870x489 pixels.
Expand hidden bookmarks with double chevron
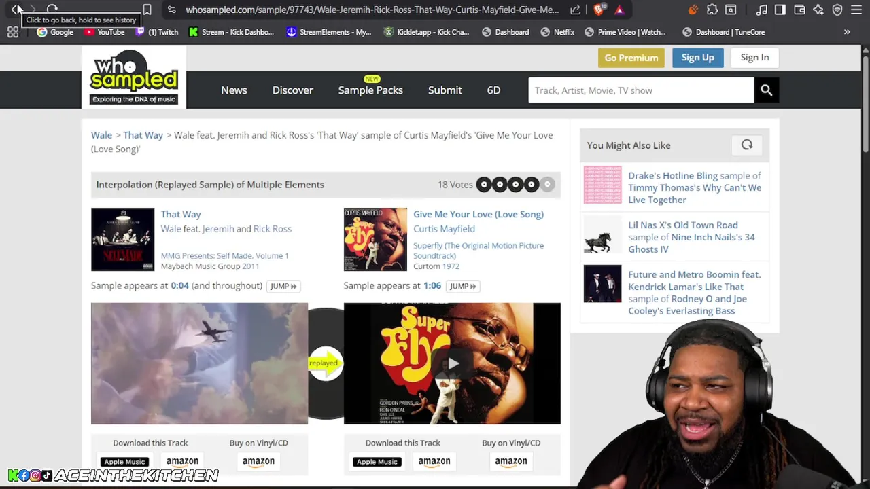coord(847,32)
